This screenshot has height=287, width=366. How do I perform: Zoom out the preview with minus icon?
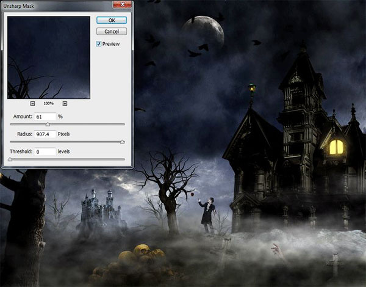coord(33,104)
